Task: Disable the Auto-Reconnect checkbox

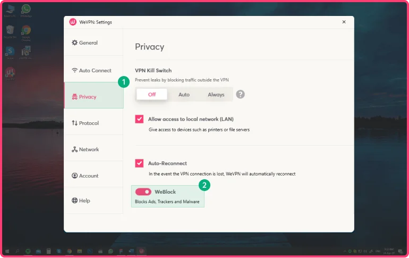Action: [139, 163]
